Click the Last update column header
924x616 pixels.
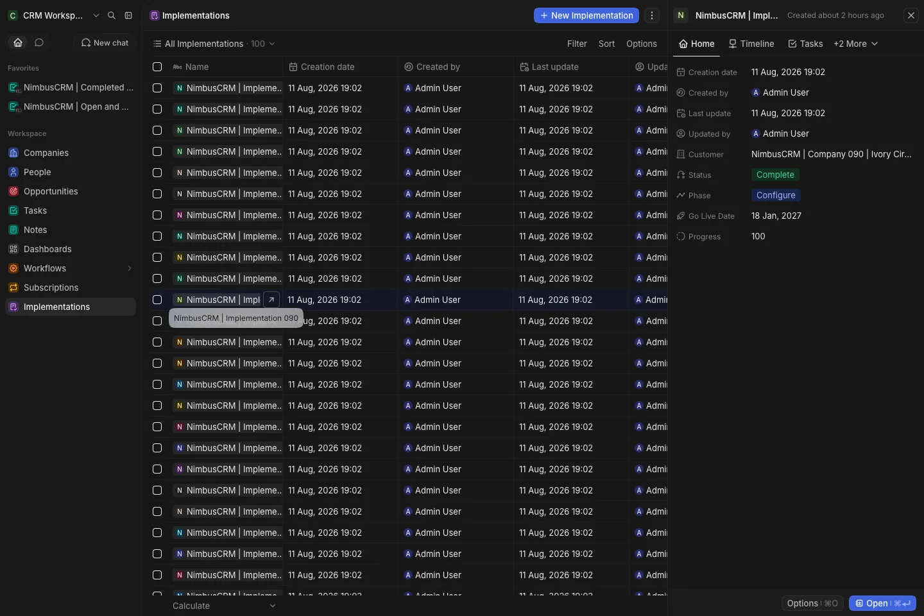tap(571, 67)
